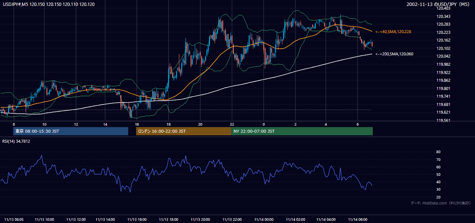Click price axis label 120.042
The width and height of the screenshot is (475, 223).
tap(443, 56)
